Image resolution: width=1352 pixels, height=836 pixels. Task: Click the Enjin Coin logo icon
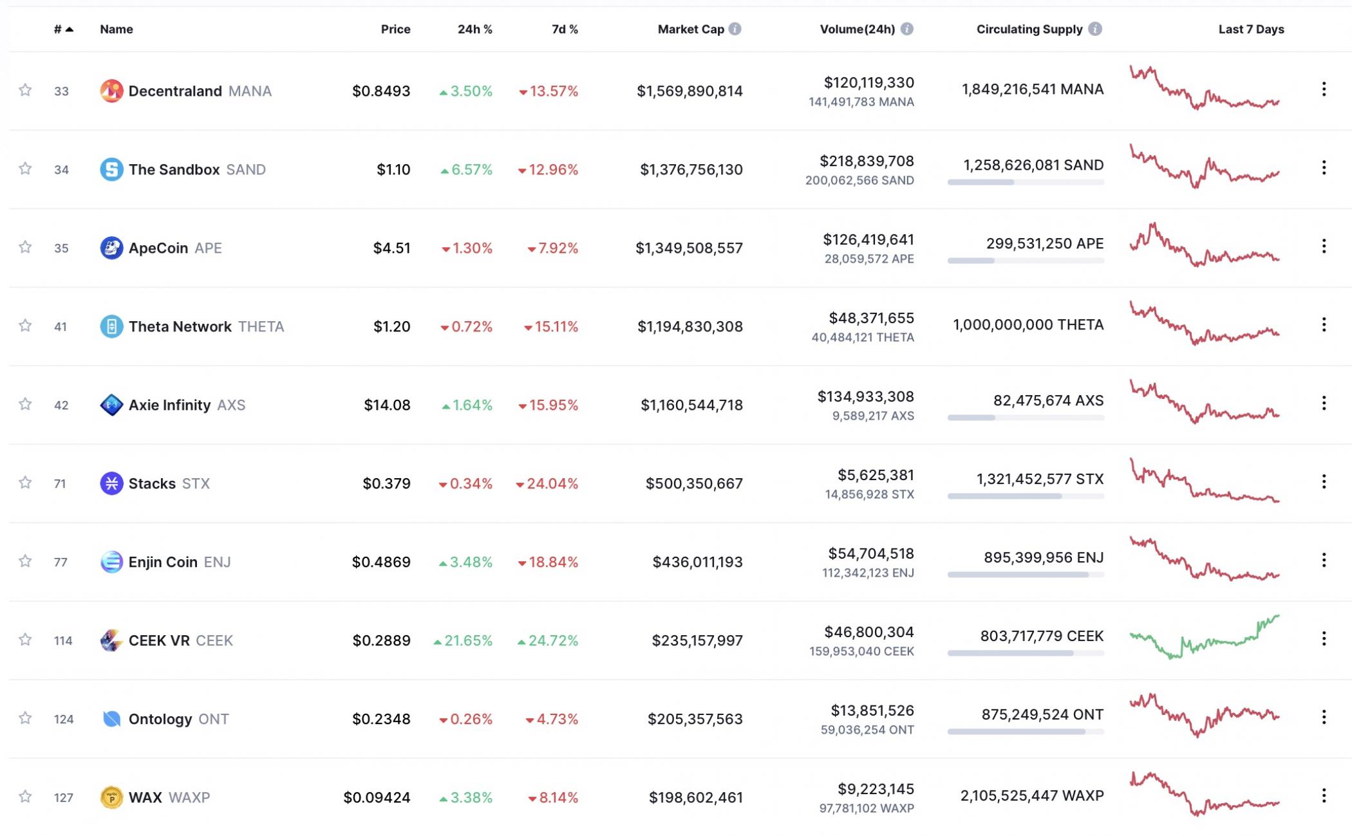point(111,562)
